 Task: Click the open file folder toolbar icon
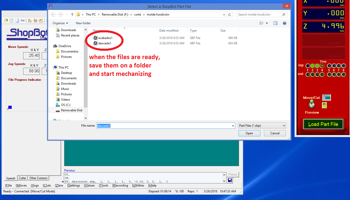coord(6,21)
